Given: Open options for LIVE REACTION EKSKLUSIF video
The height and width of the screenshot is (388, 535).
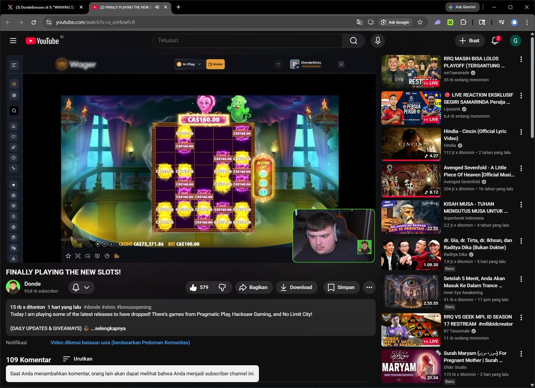Looking at the screenshot, I should pos(521,95).
